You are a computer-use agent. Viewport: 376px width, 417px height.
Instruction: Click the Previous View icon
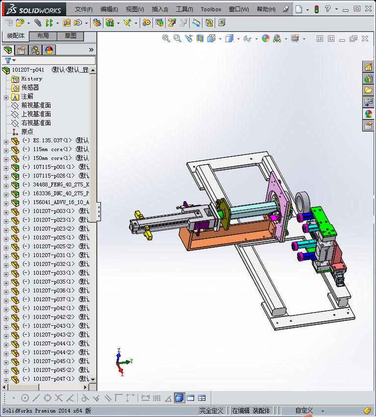click(189, 39)
